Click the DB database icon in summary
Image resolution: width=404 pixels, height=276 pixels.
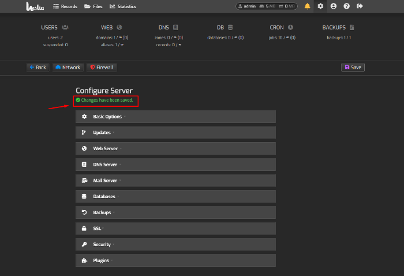point(230,27)
